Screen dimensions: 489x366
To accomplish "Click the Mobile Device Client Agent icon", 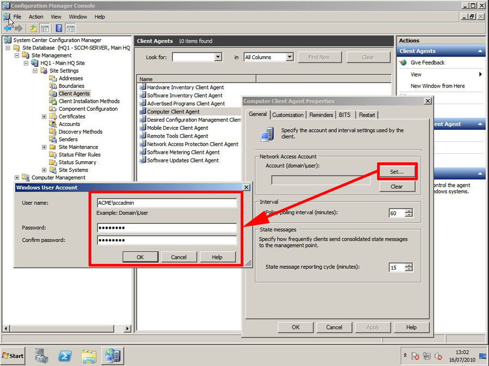I will click(x=143, y=128).
